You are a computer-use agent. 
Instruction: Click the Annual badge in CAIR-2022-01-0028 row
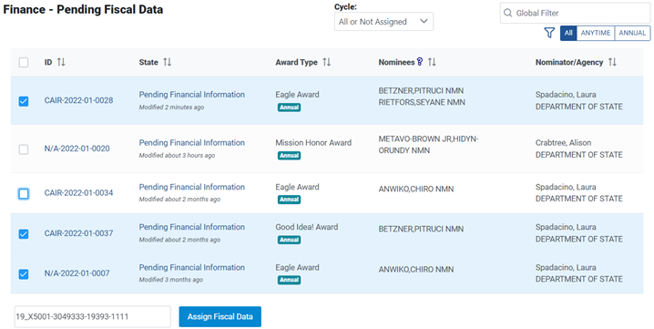[289, 108]
